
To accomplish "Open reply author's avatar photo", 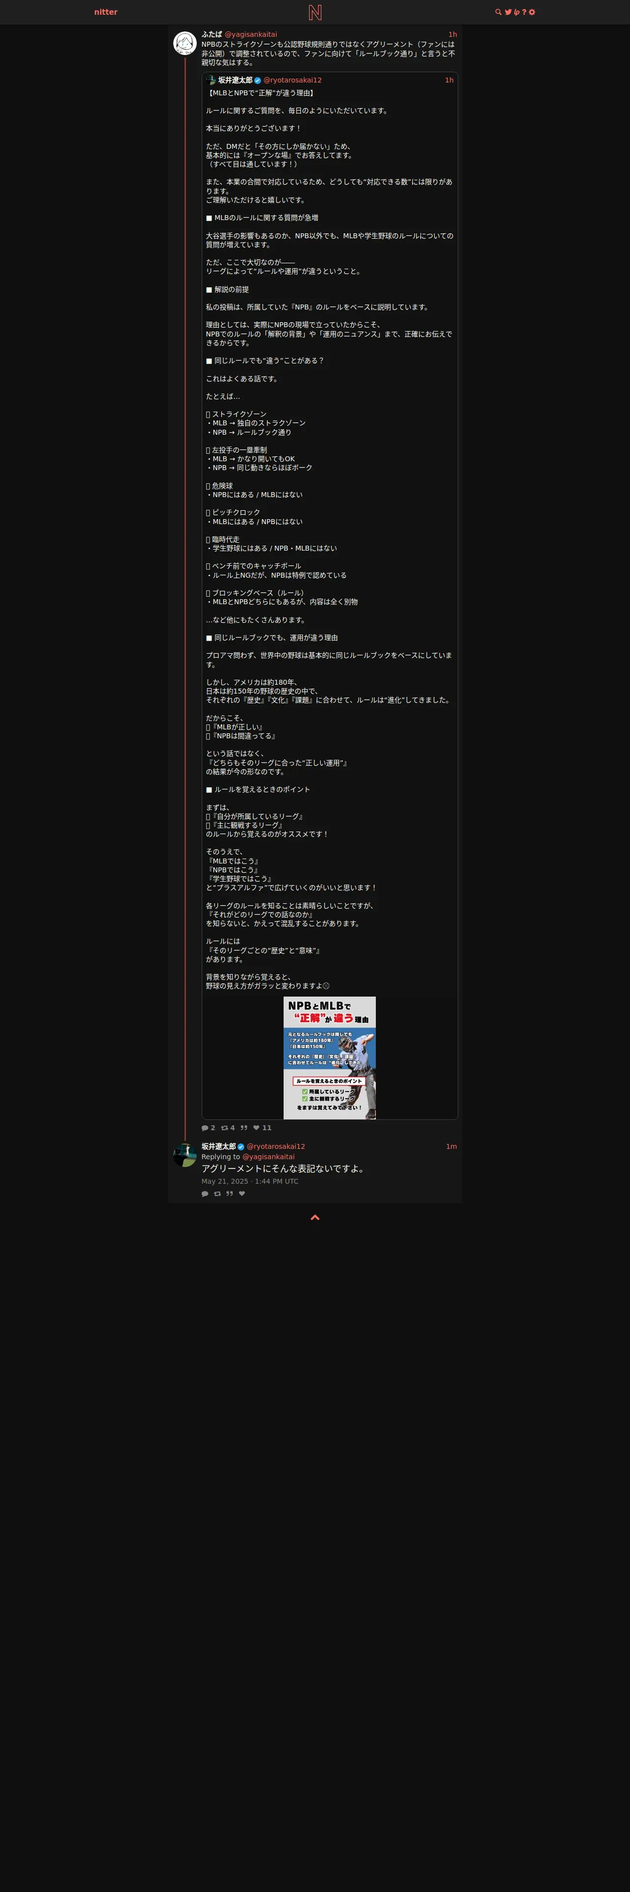I will click(x=185, y=1155).
